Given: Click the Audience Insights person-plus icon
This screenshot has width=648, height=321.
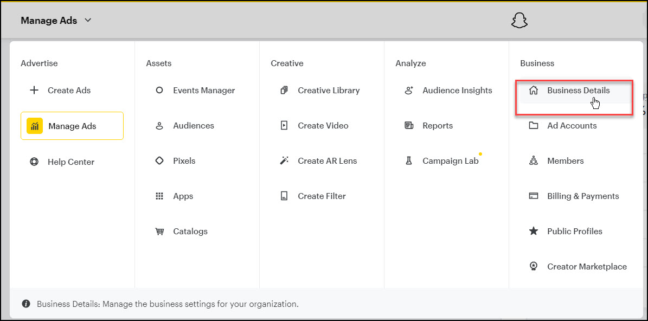Looking at the screenshot, I should (409, 90).
